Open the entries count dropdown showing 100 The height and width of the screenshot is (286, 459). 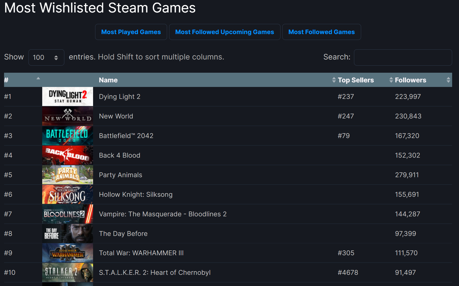46,57
